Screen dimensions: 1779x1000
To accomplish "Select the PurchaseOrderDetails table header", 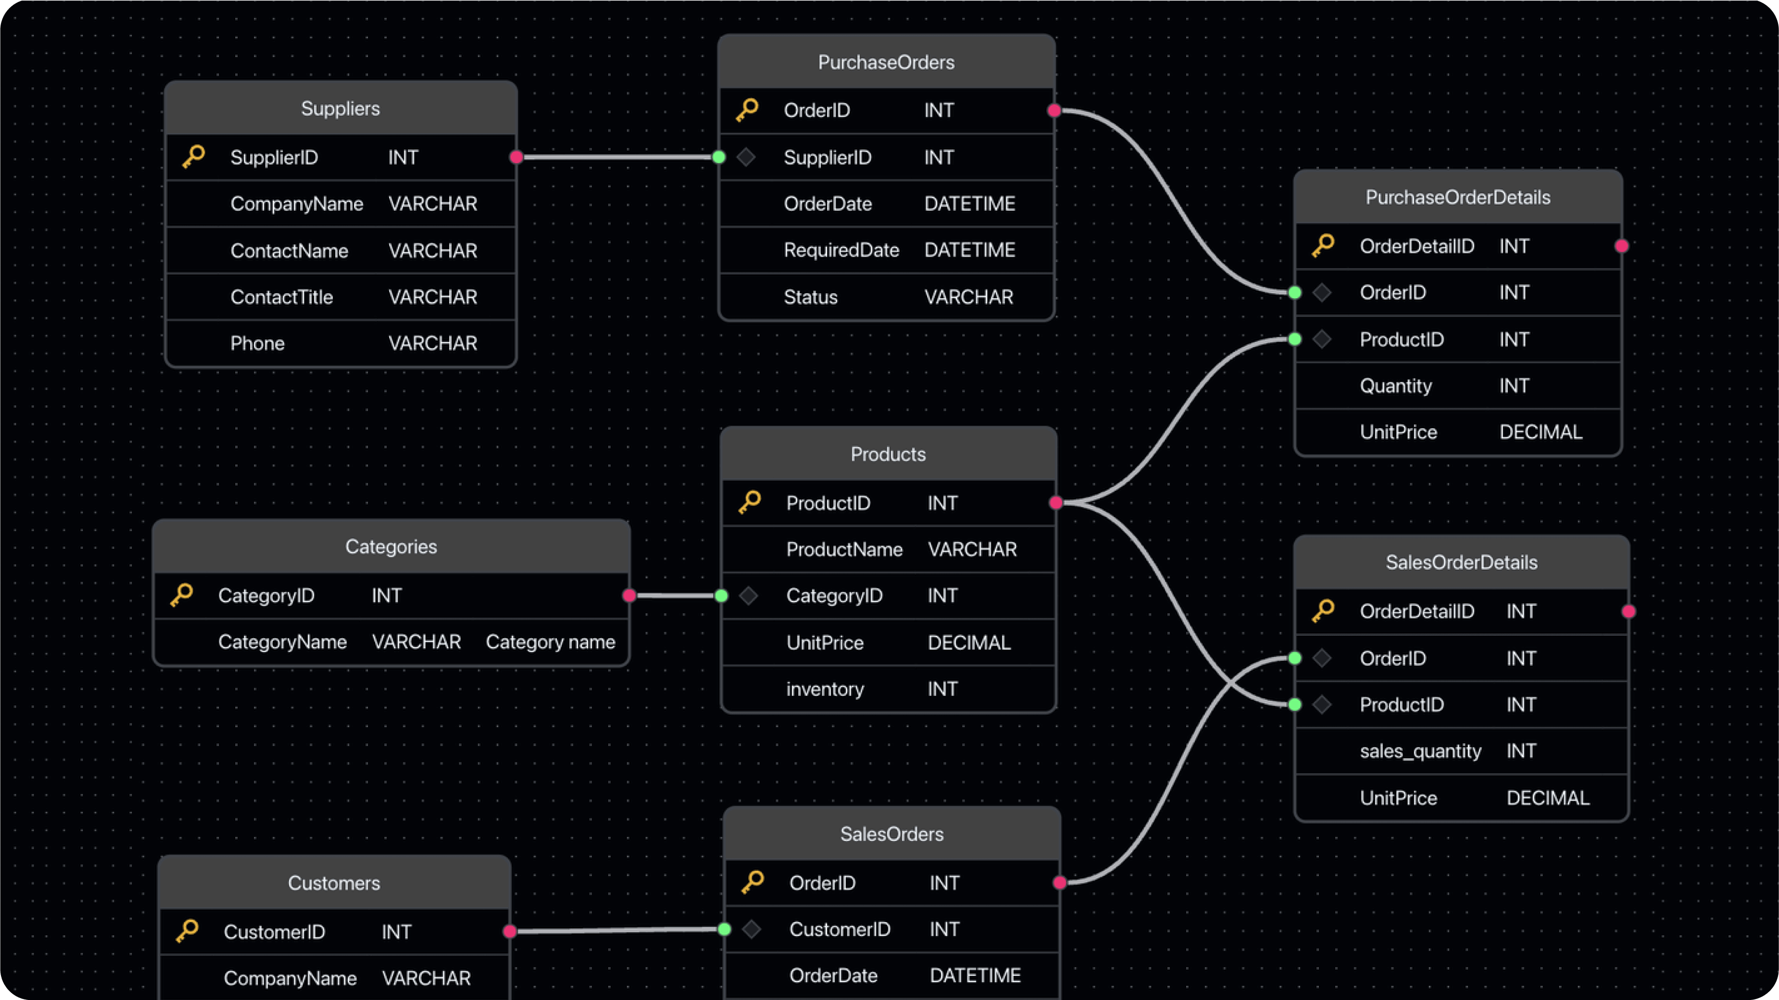I will click(1458, 197).
